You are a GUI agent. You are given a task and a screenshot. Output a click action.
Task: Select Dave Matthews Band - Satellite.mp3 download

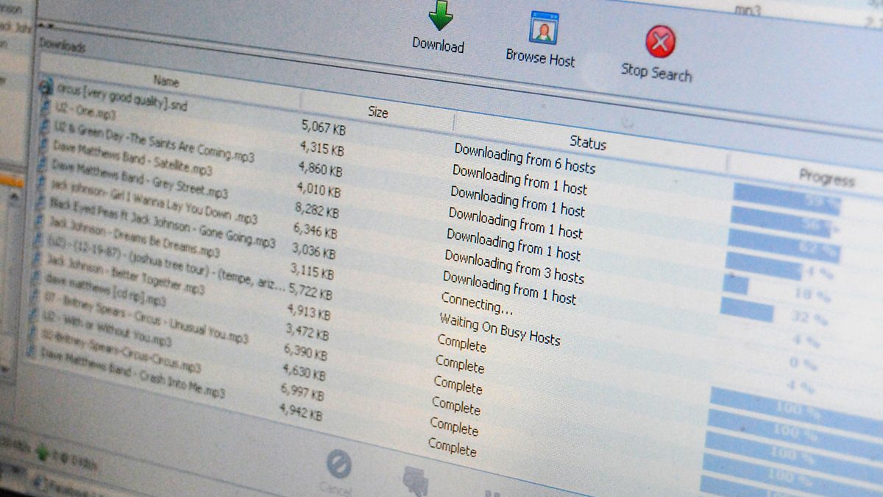[132, 158]
